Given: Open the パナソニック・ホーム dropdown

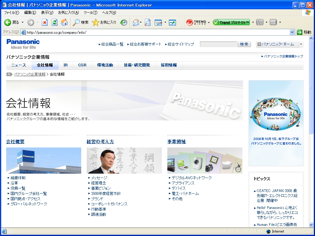Looking at the screenshot, I should click(x=301, y=44).
